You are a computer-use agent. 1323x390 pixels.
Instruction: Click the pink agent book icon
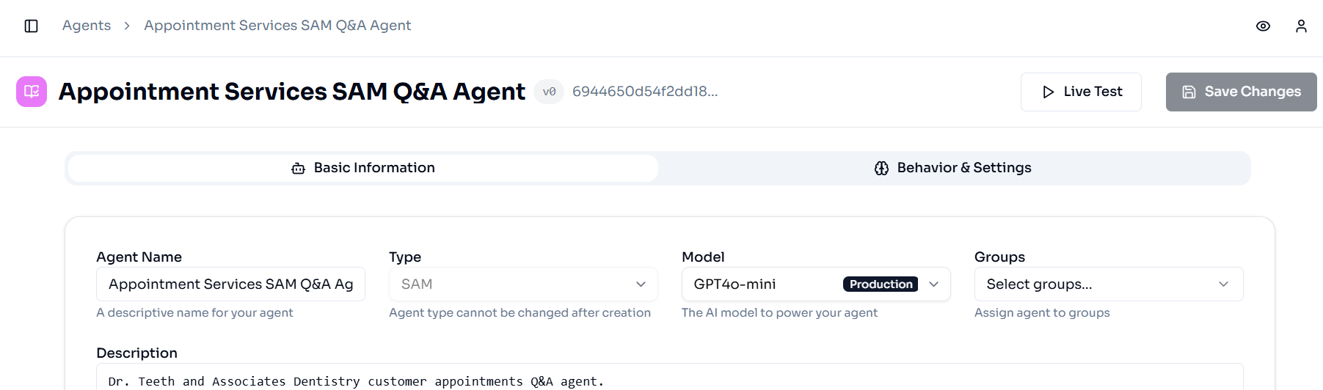(x=32, y=92)
